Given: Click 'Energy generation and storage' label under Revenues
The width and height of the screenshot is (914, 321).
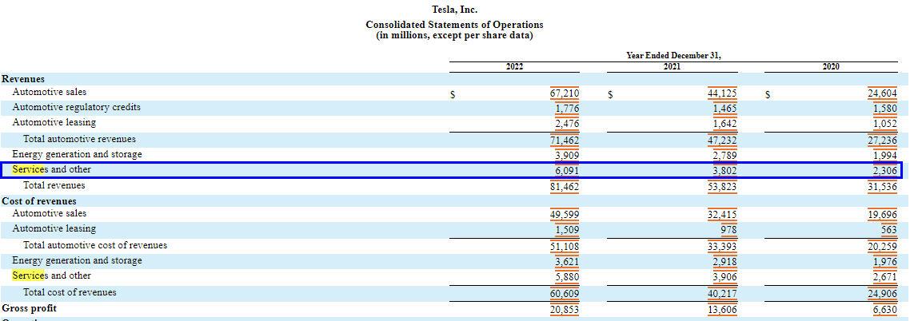Looking at the screenshot, I should click(77, 154).
